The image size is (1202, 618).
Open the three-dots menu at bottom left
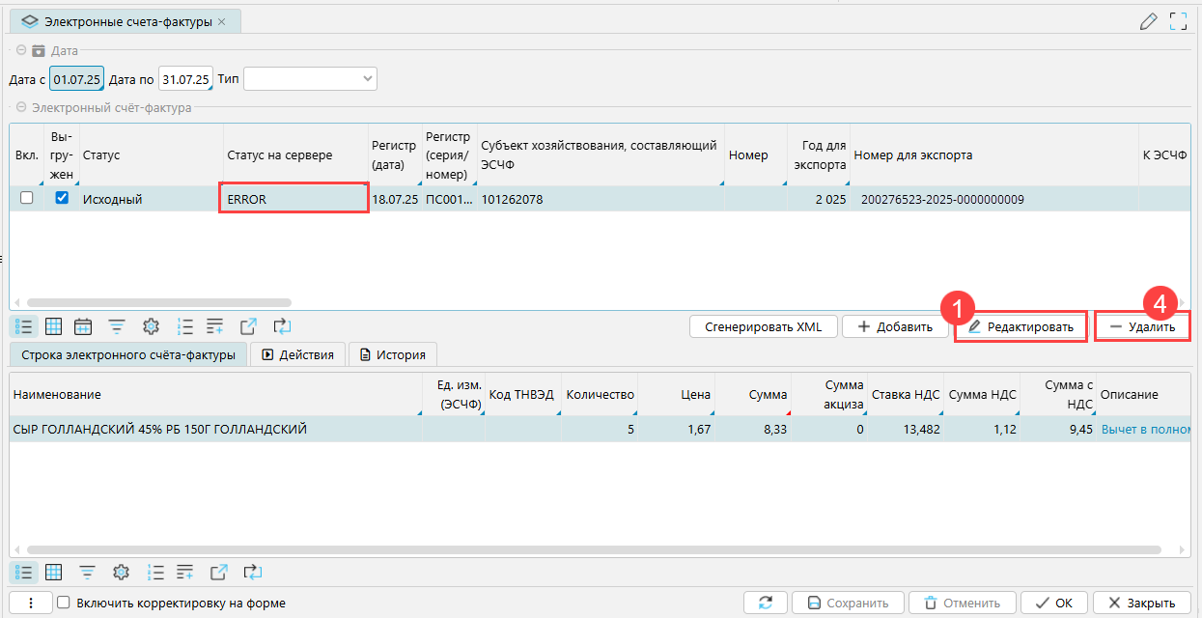(x=30, y=603)
